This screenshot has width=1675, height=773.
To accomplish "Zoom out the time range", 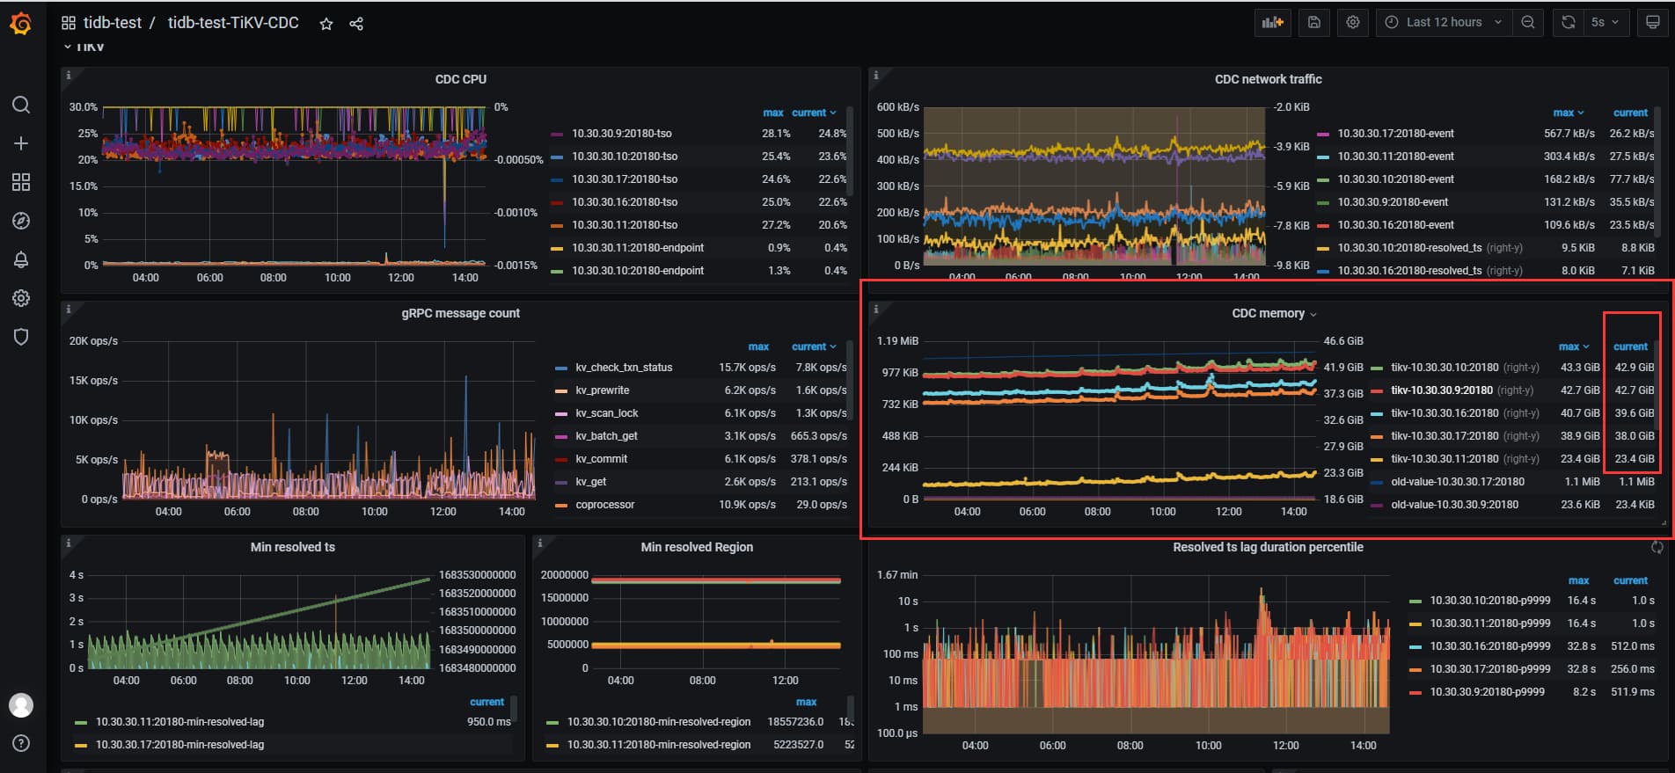I will coord(1528,23).
